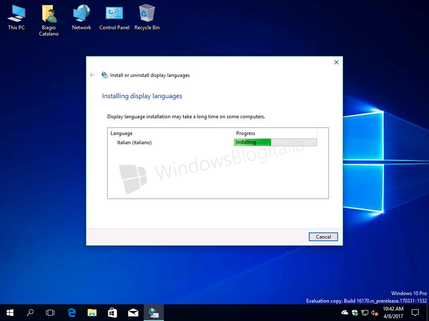Open the Mail app from the taskbar
Screen dimensions: 429x321
pos(133,313)
